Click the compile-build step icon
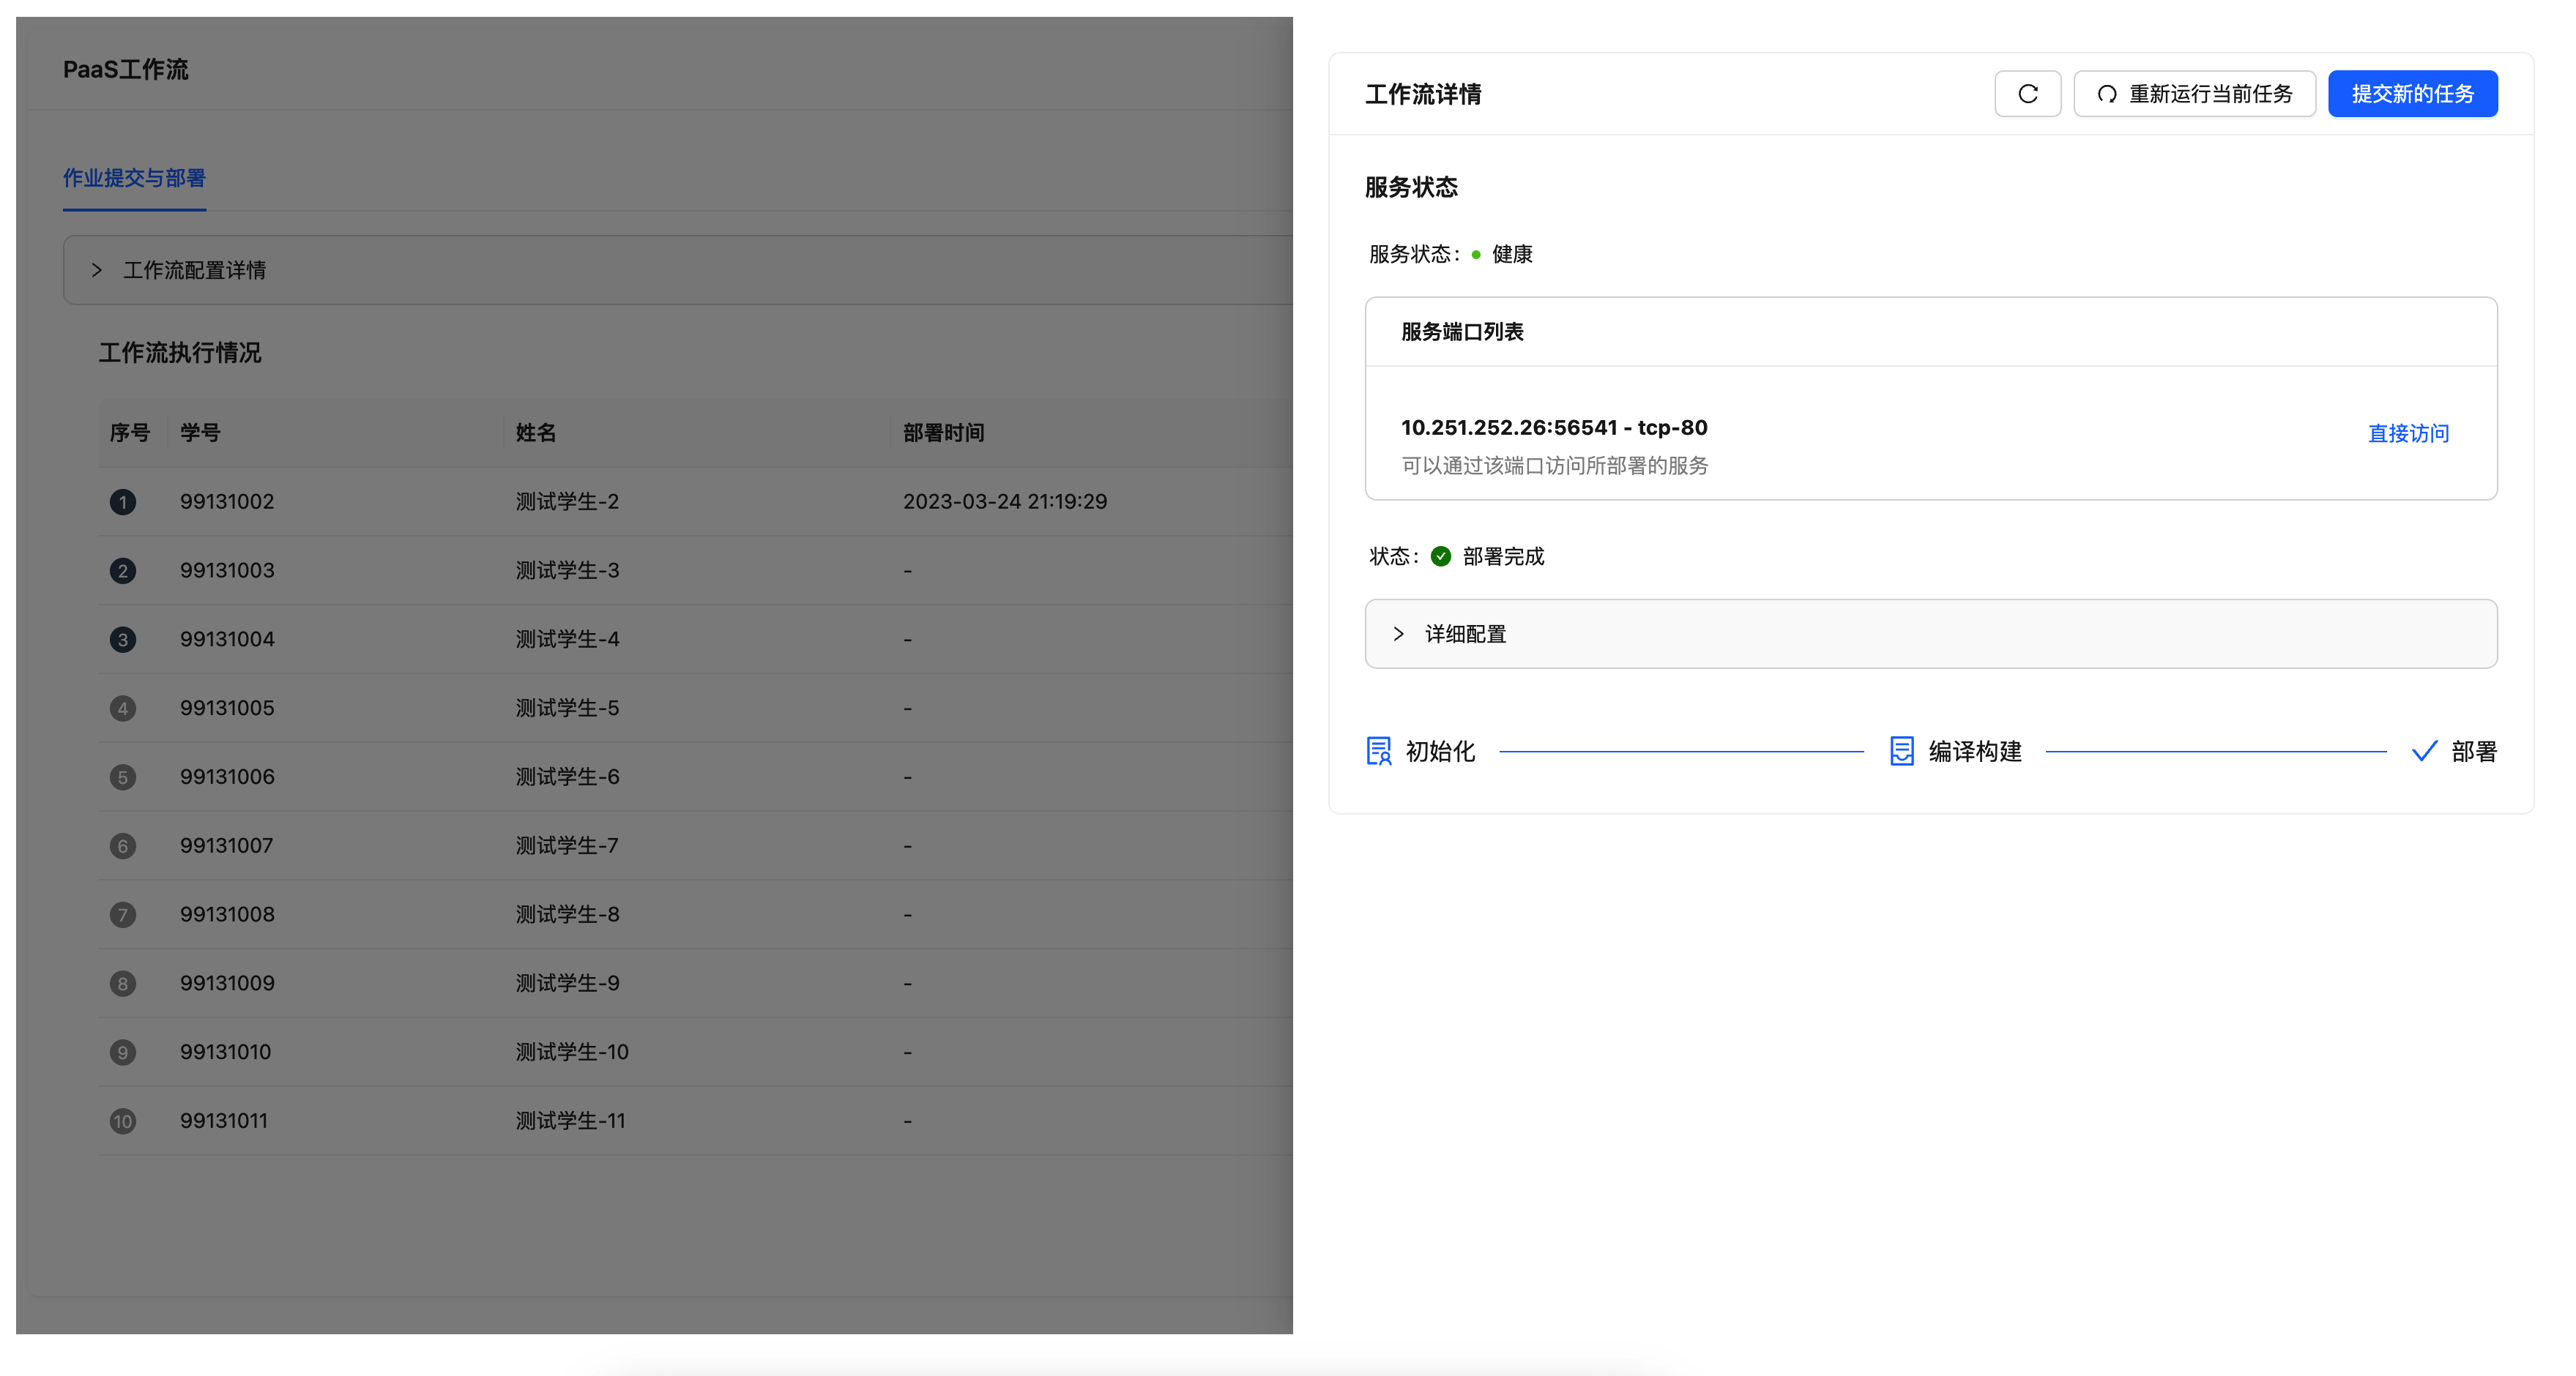2576x1376 pixels. click(x=1901, y=750)
